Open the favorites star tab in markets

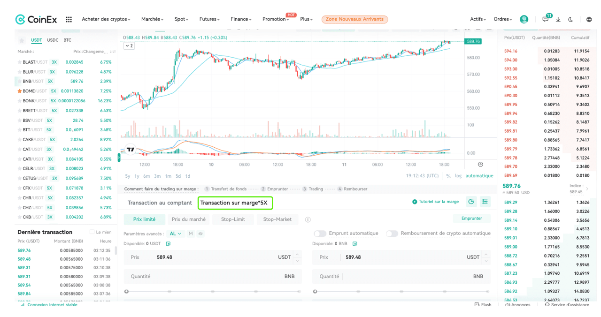[x=22, y=40]
